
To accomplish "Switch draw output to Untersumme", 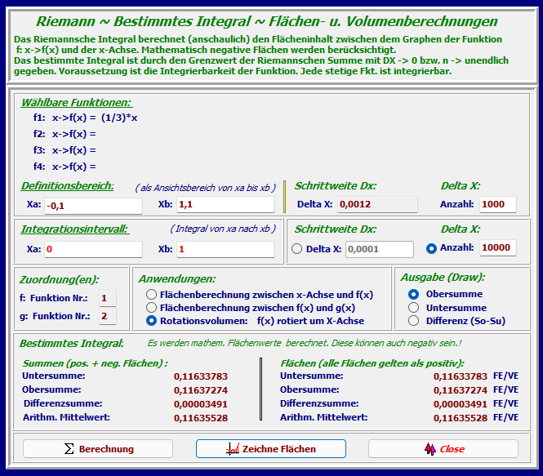I will 413,308.
